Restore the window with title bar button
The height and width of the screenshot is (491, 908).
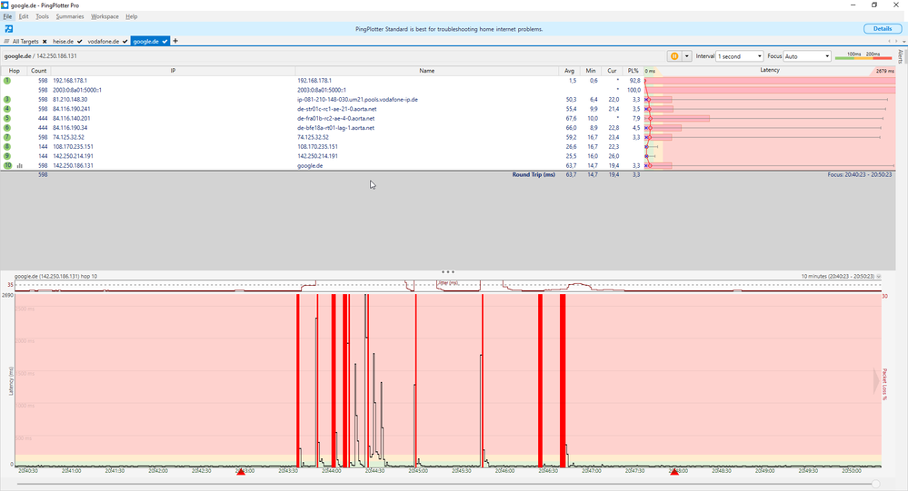click(874, 5)
